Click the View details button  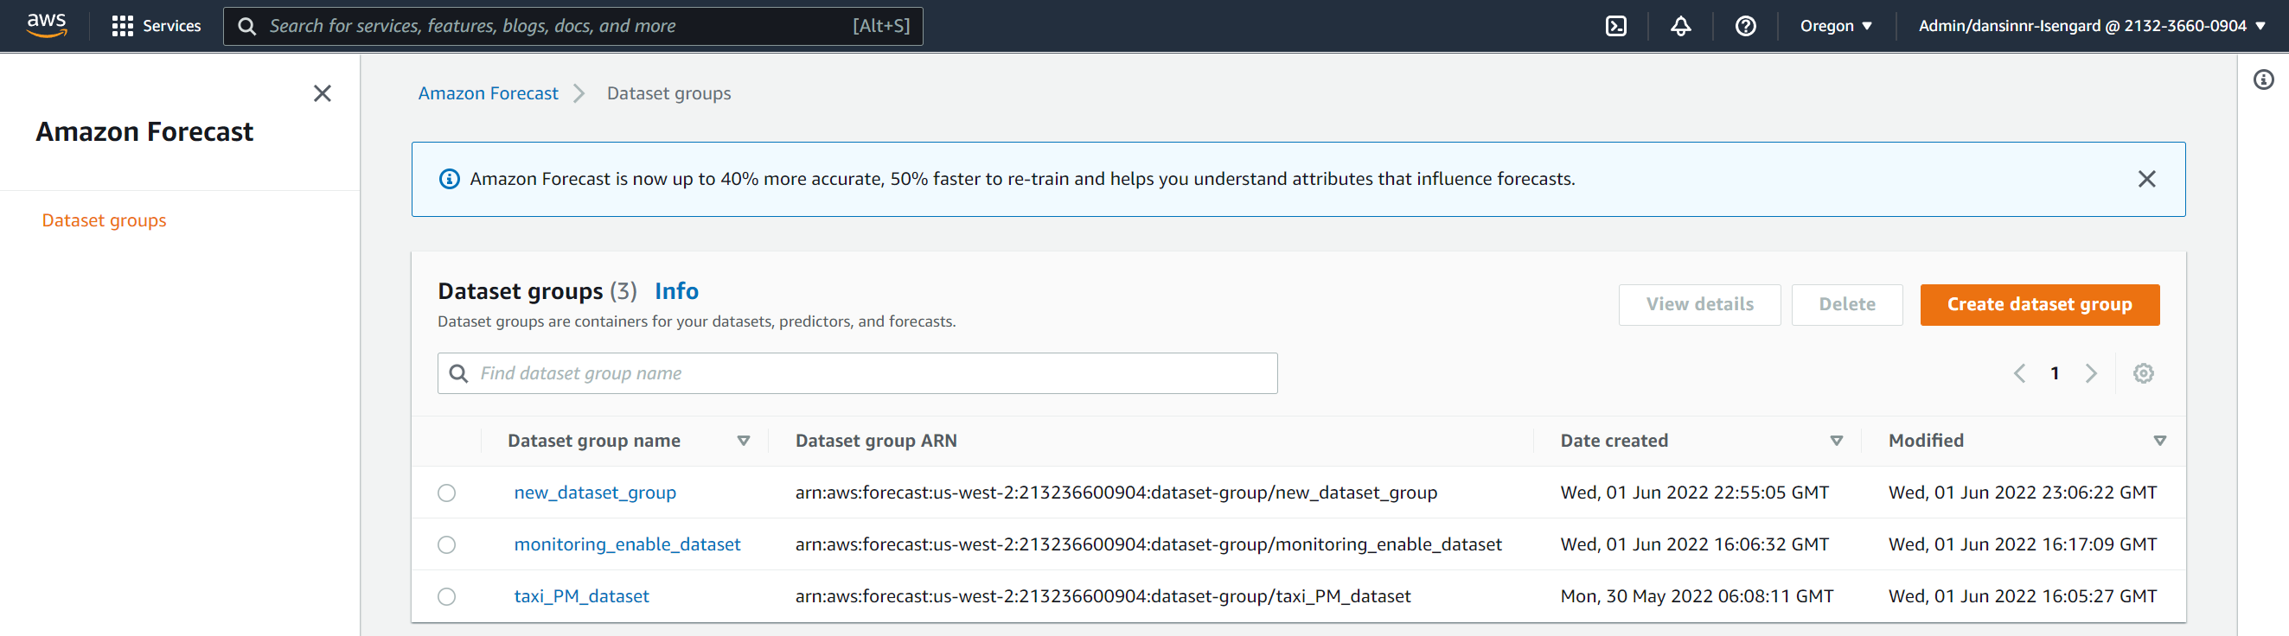1699,305
